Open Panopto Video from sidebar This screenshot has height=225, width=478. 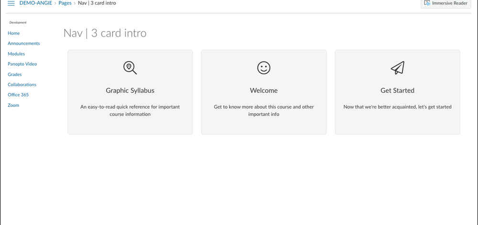click(22, 64)
